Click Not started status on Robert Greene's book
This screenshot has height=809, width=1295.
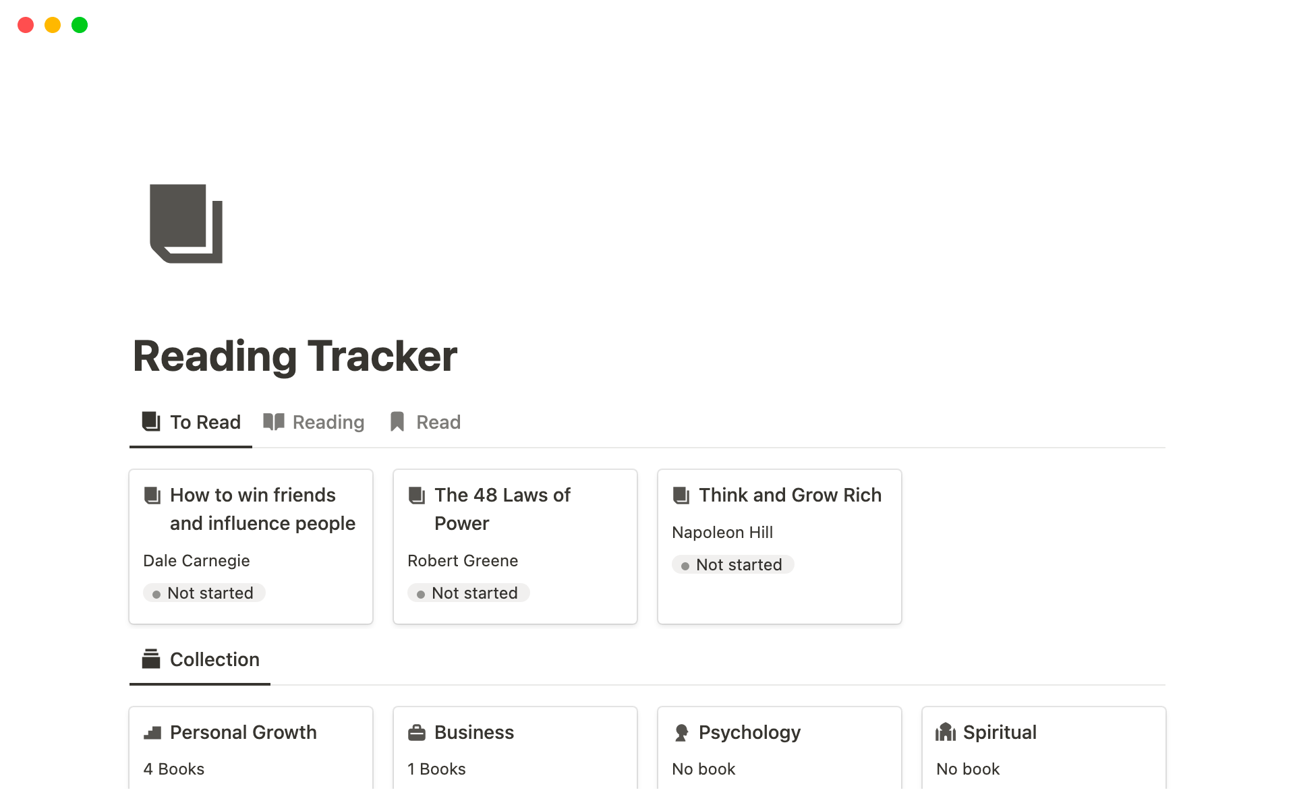click(469, 593)
